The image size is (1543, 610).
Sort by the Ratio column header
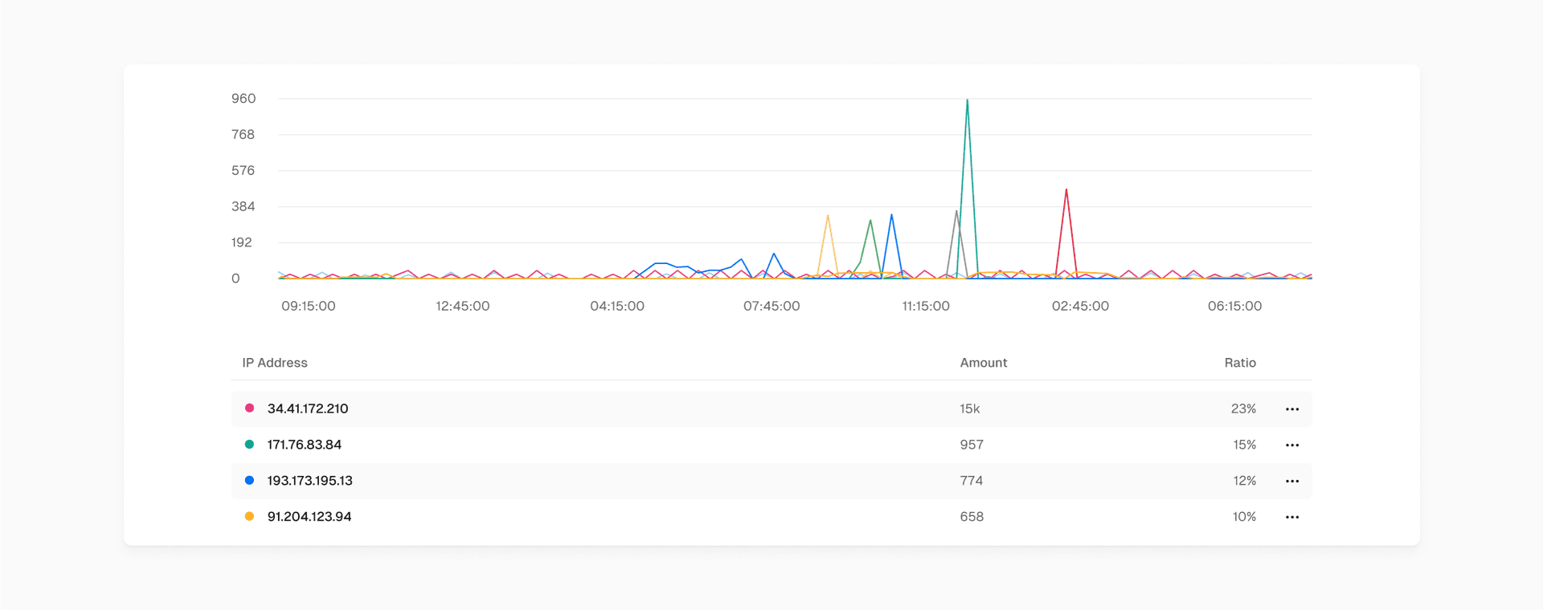tap(1239, 363)
